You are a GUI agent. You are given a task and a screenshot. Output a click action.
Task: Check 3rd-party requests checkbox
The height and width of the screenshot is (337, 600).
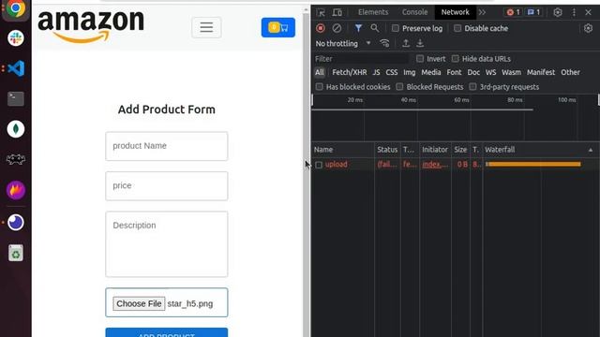472,87
